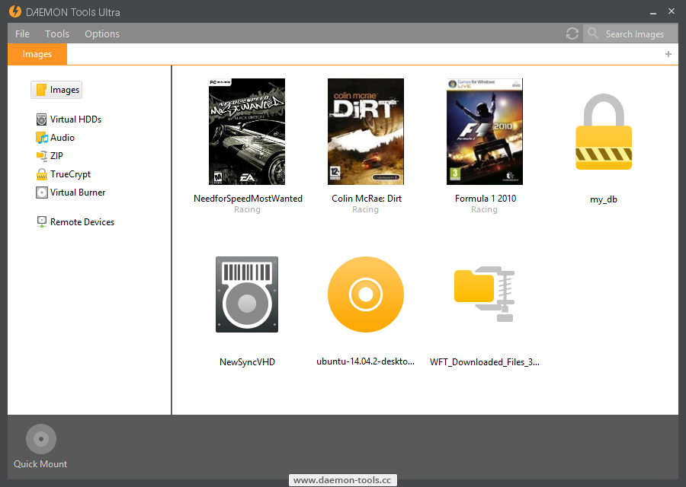This screenshot has width=686, height=487.
Task: Click the ZIP sidebar icon
Action: click(x=42, y=156)
